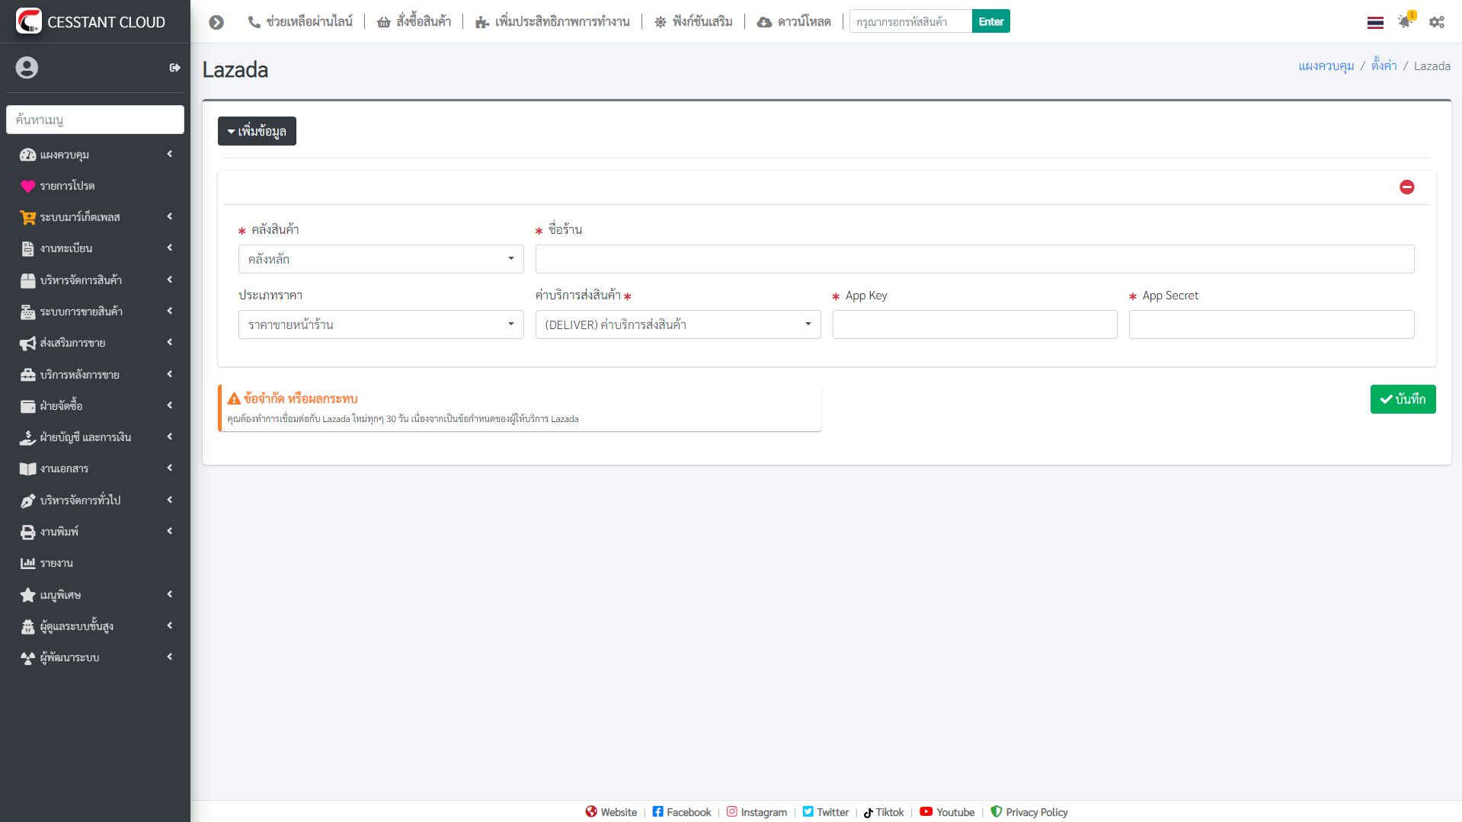Click the ชื่อร้าน shop name field

point(974,259)
